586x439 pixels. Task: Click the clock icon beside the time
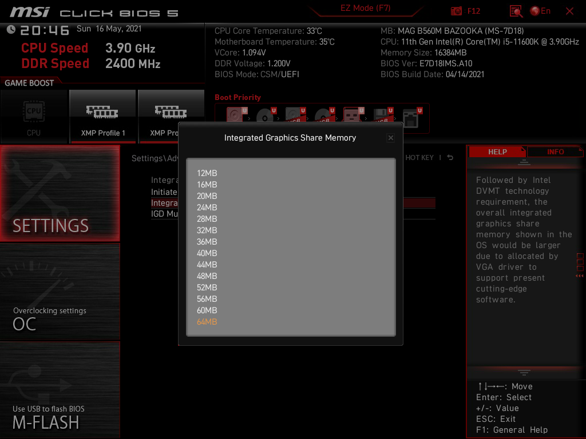click(11, 30)
